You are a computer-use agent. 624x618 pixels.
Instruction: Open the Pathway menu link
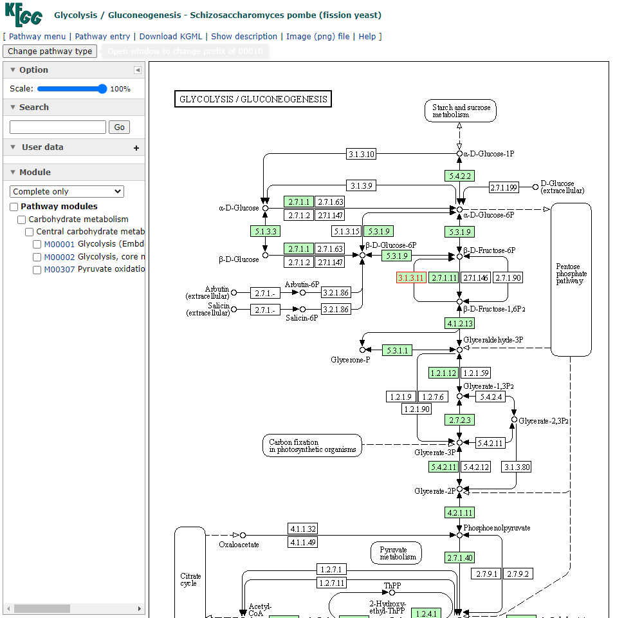(37, 37)
